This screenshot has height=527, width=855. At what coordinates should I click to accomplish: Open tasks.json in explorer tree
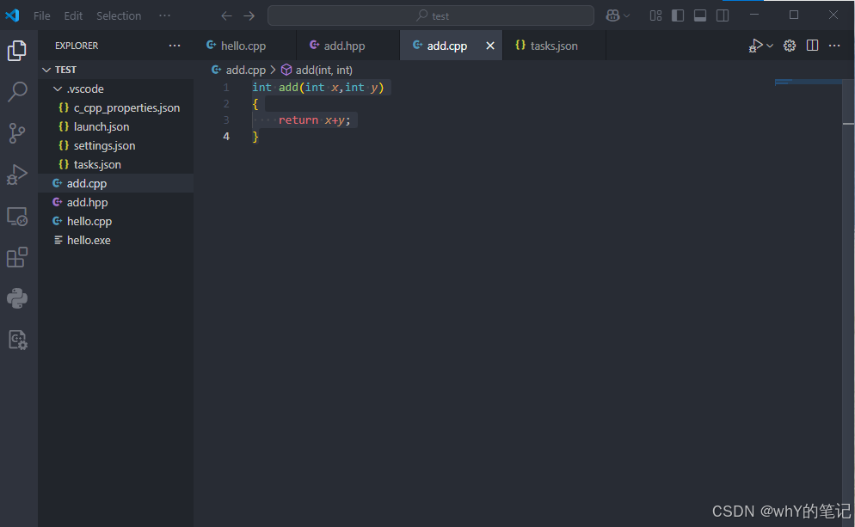click(115, 164)
